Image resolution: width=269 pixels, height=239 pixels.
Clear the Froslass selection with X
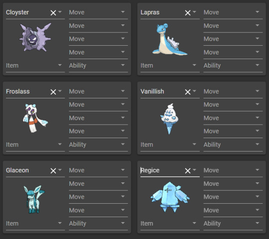click(x=53, y=92)
